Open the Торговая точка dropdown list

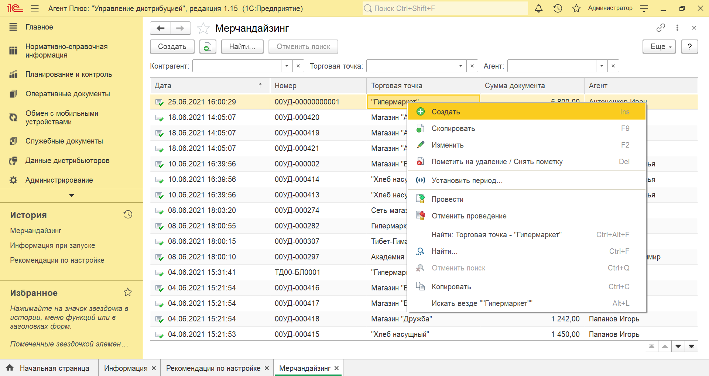(460, 66)
